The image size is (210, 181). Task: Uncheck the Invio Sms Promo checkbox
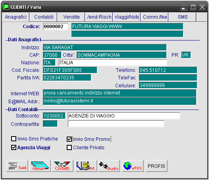pyautogui.click(x=69, y=139)
